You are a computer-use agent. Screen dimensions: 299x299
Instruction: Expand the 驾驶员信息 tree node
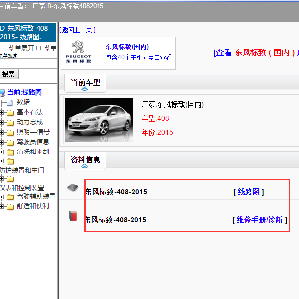(x=1, y=142)
